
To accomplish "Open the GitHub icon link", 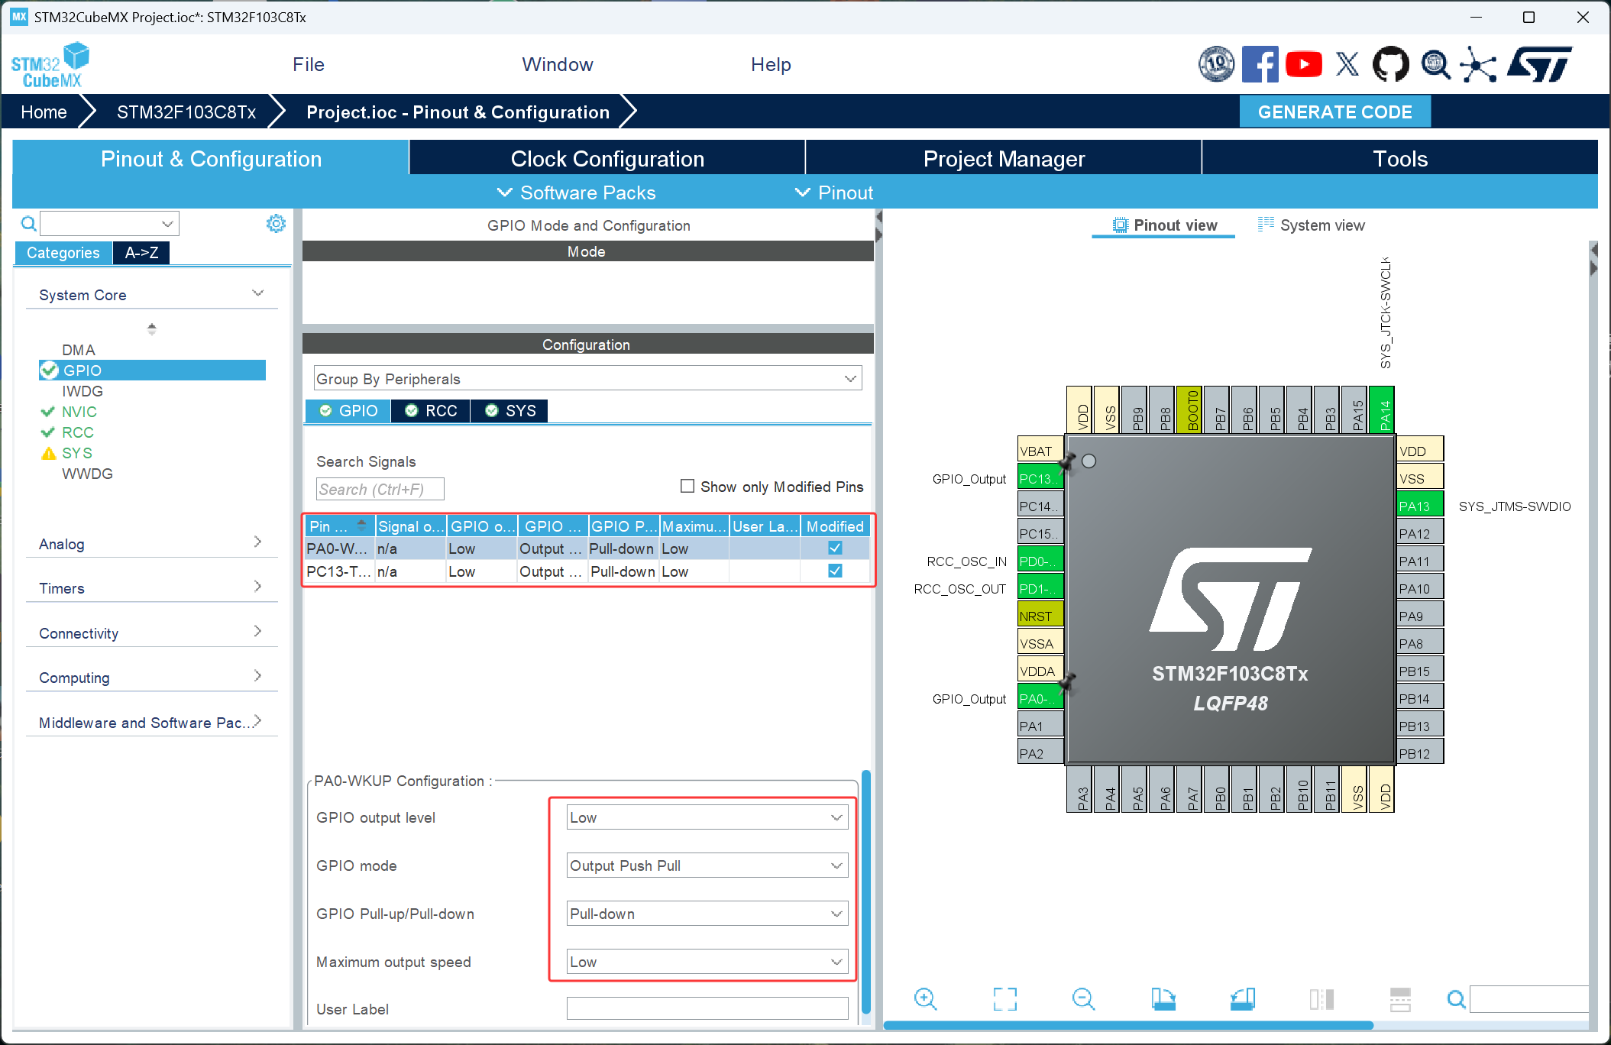I will pos(1390,64).
